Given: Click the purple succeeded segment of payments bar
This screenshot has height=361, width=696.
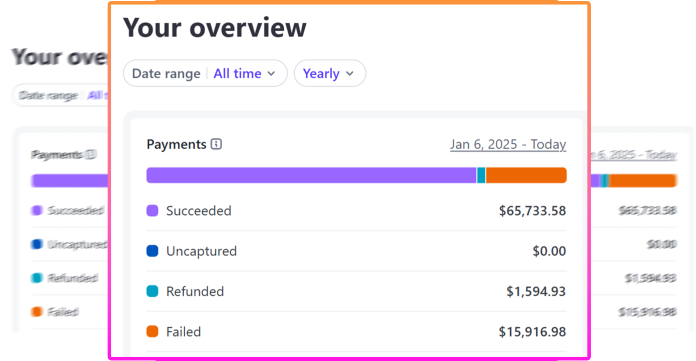Looking at the screenshot, I should pos(311,175).
